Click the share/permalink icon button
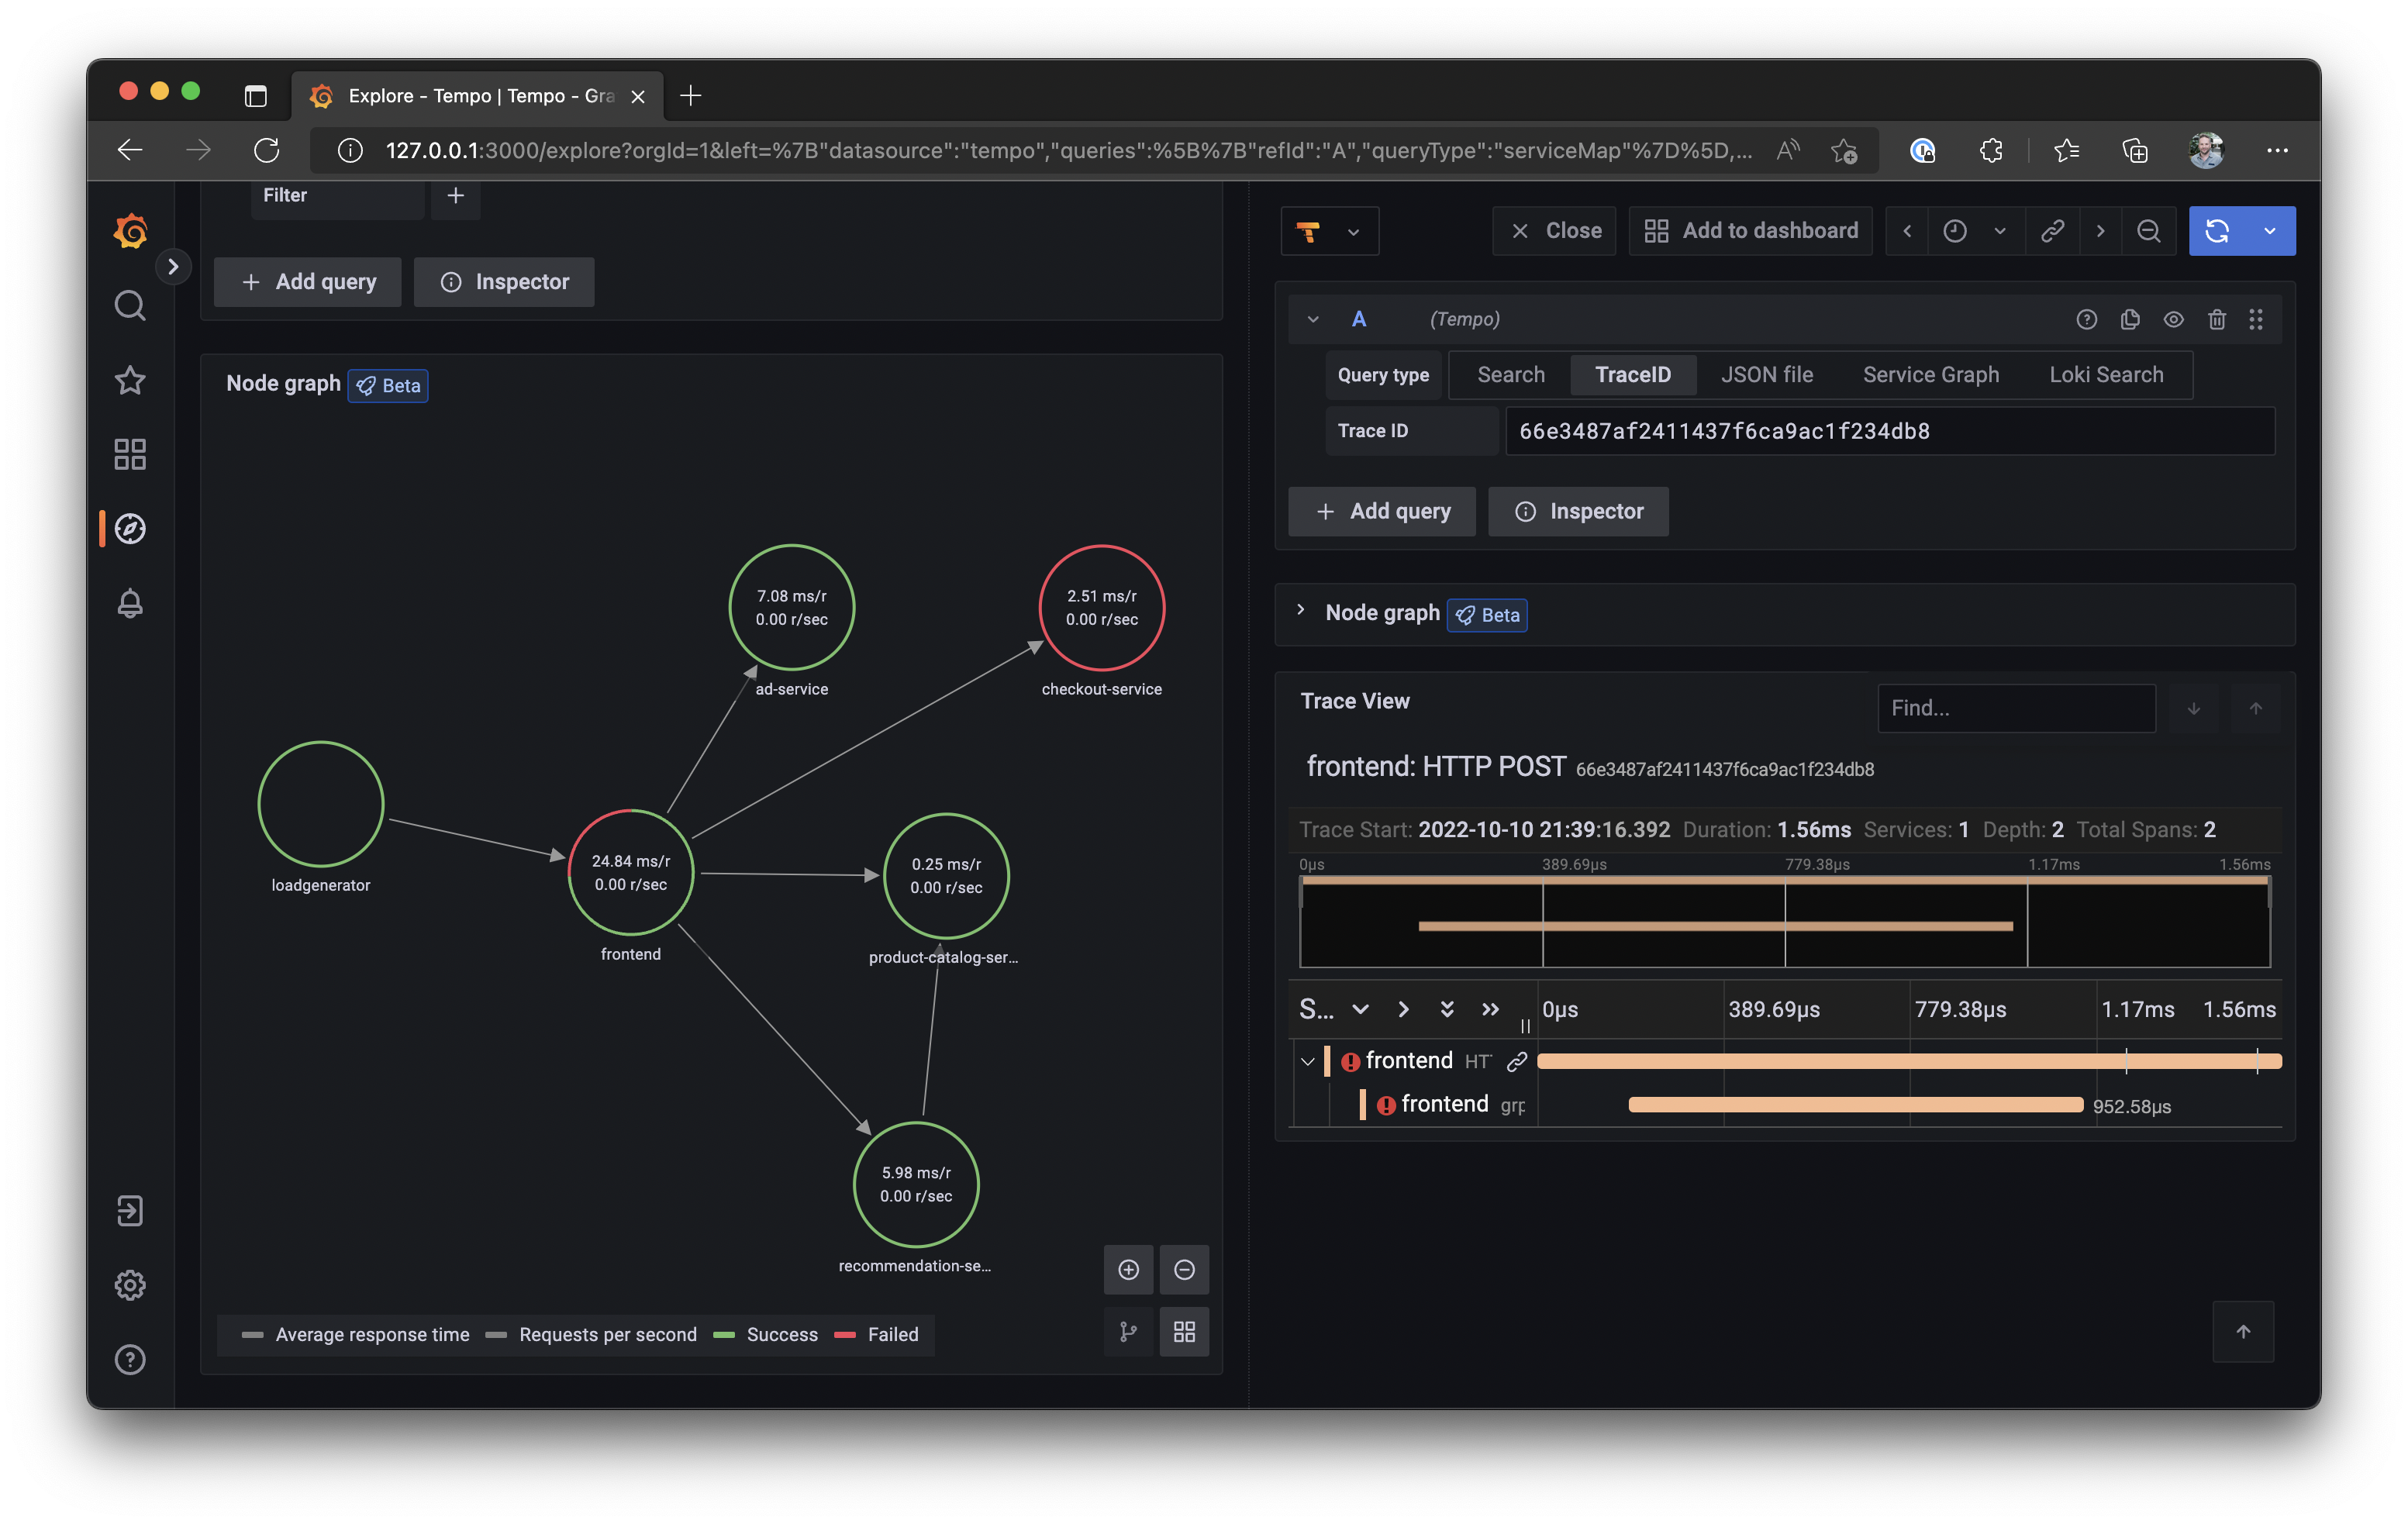 [x=2048, y=230]
